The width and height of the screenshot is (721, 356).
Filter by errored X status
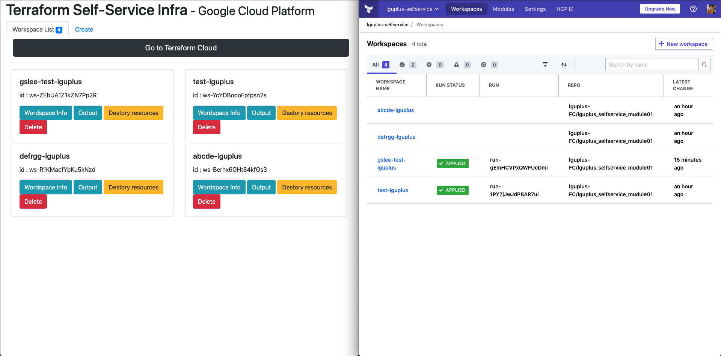(x=435, y=65)
